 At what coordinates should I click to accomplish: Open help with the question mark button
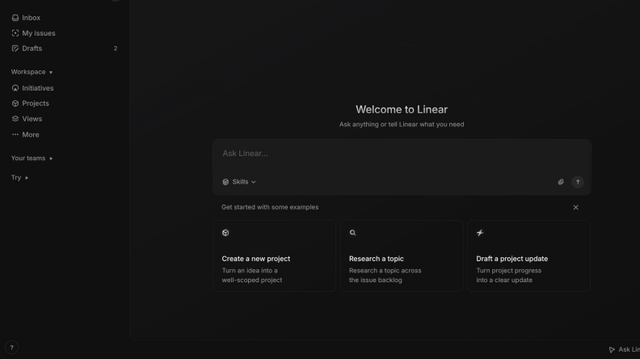[11, 348]
